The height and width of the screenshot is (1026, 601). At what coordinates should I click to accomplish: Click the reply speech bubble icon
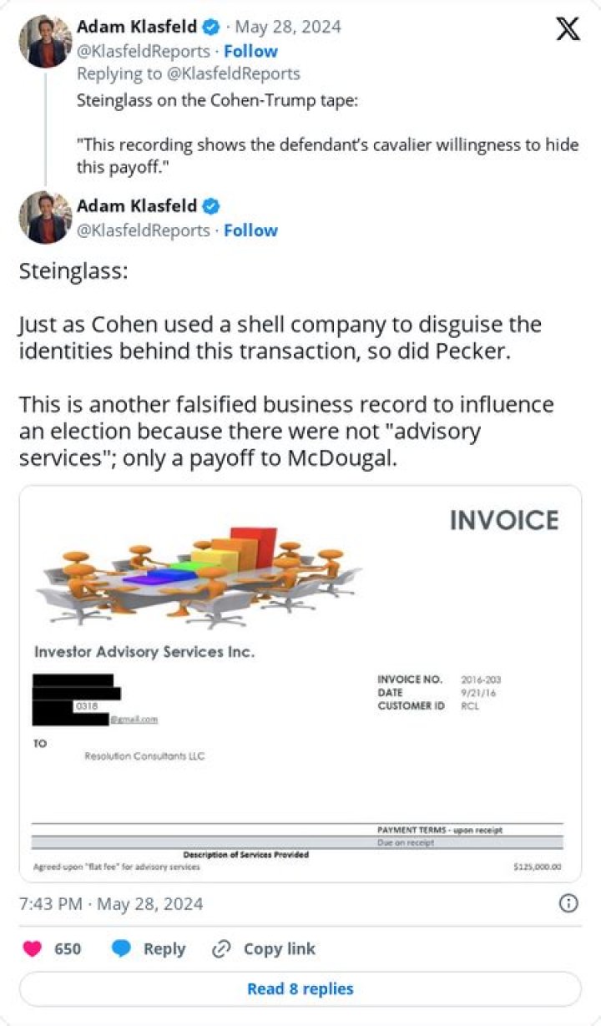click(x=122, y=949)
